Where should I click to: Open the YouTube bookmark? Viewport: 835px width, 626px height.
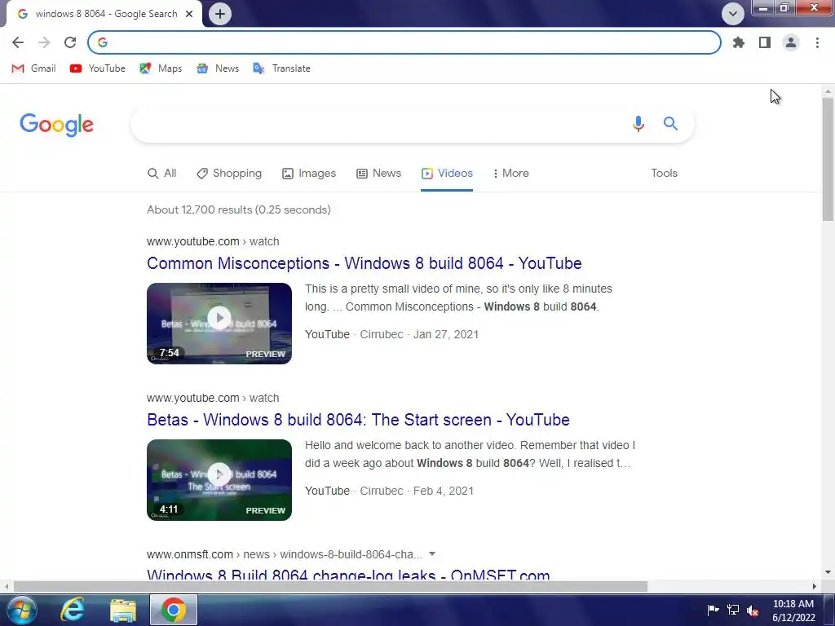pyautogui.click(x=98, y=68)
